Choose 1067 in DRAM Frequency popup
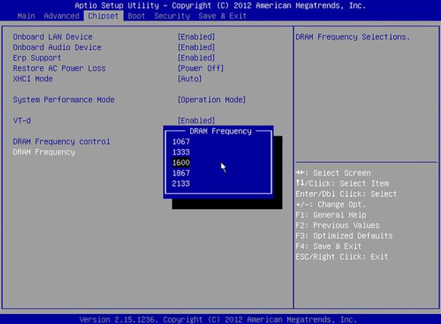The width and height of the screenshot is (441, 324). click(181, 142)
